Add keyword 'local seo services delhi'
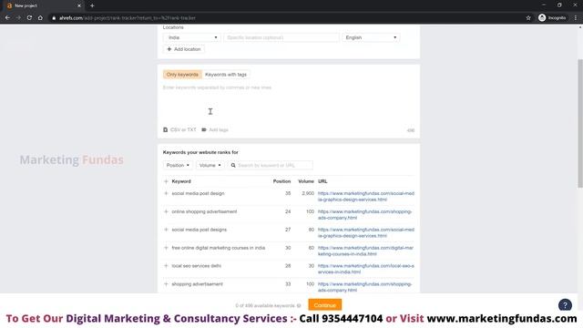Viewport: 583px width, 328px height. tap(166, 266)
